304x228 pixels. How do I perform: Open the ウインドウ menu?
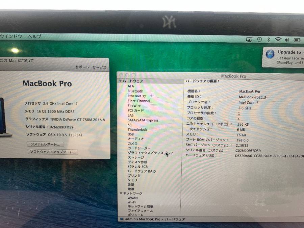[11, 36]
